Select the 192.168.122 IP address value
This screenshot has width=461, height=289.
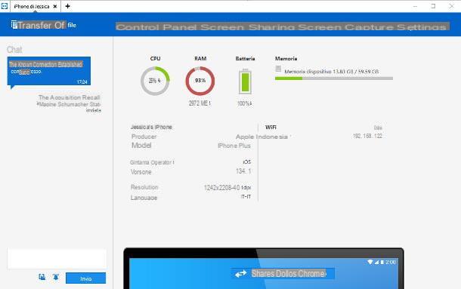point(367,136)
